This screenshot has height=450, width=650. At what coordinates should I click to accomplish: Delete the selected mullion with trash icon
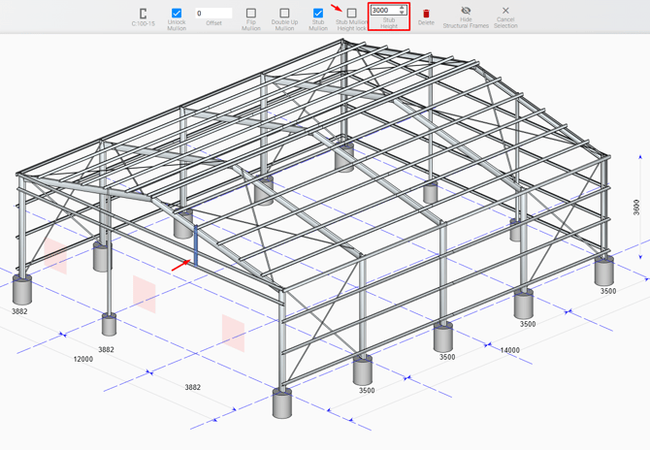click(x=426, y=13)
